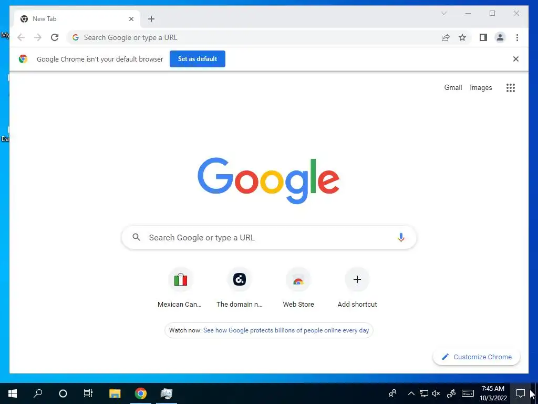The height and width of the screenshot is (404, 538).
Task: Open the Mexican Can... shortcut
Action: (180, 288)
